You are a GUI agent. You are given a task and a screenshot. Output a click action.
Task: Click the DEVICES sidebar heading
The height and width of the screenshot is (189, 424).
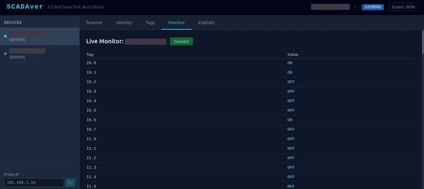coord(13,22)
